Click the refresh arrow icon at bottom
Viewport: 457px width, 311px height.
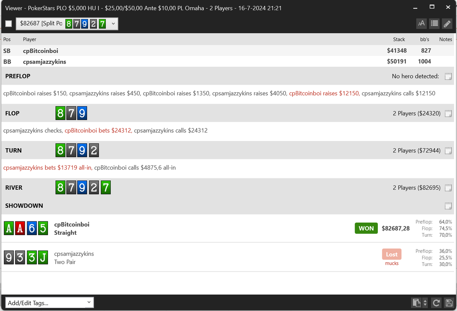coord(437,303)
